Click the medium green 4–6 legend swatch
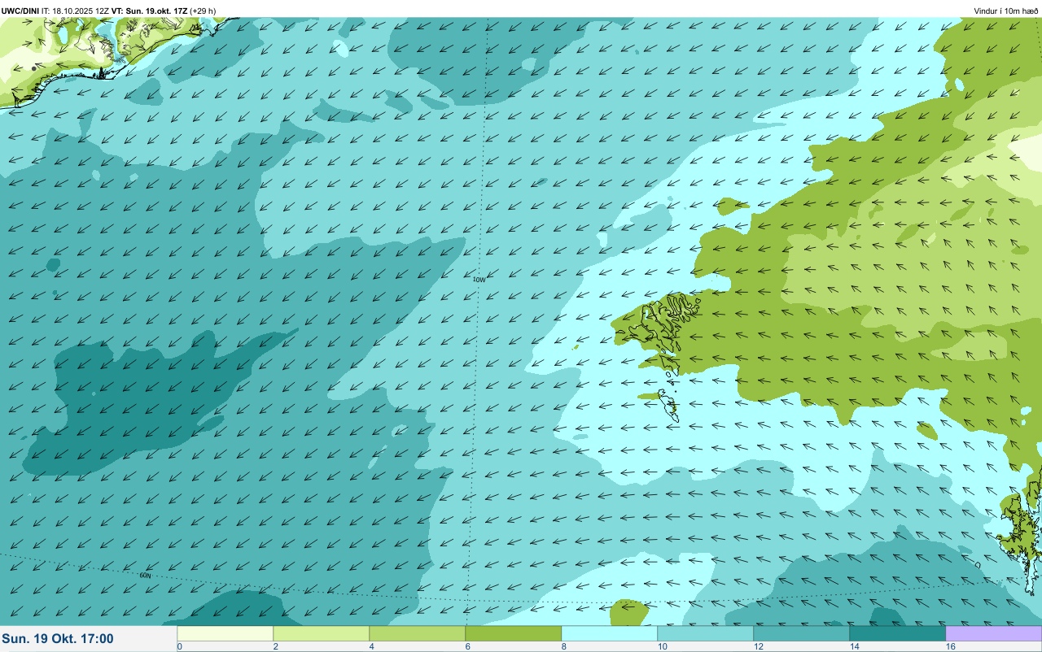 point(418,633)
